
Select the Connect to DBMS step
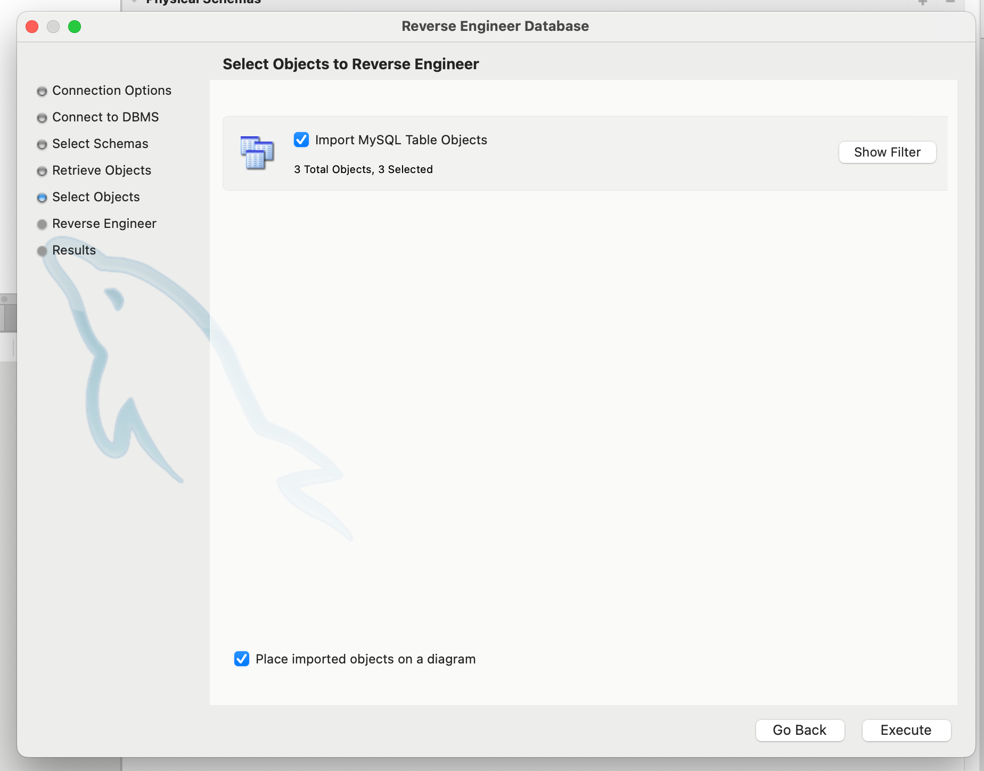click(105, 117)
